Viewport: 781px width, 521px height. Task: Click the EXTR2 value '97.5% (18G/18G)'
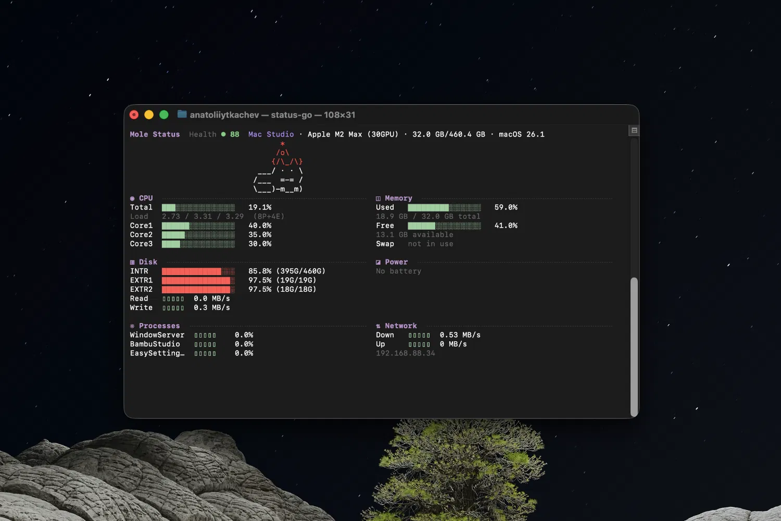click(282, 290)
